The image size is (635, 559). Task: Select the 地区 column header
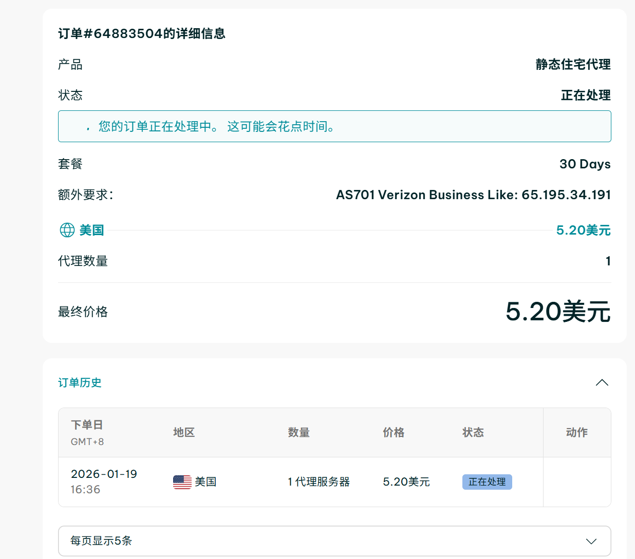[x=184, y=432]
